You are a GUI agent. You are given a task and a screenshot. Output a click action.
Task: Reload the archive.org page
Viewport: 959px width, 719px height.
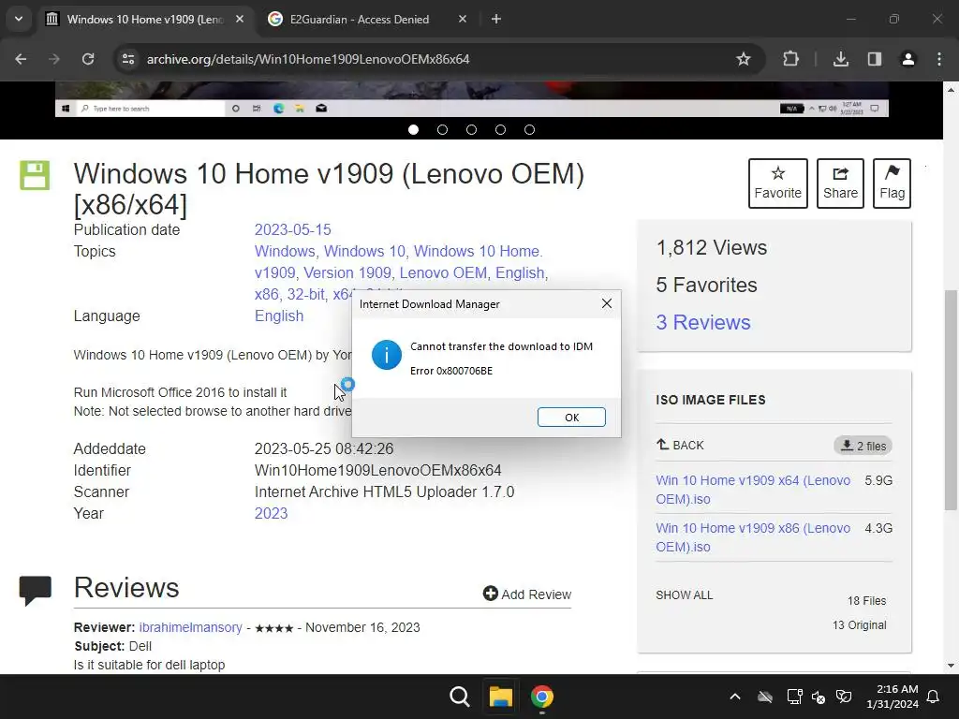[88, 59]
